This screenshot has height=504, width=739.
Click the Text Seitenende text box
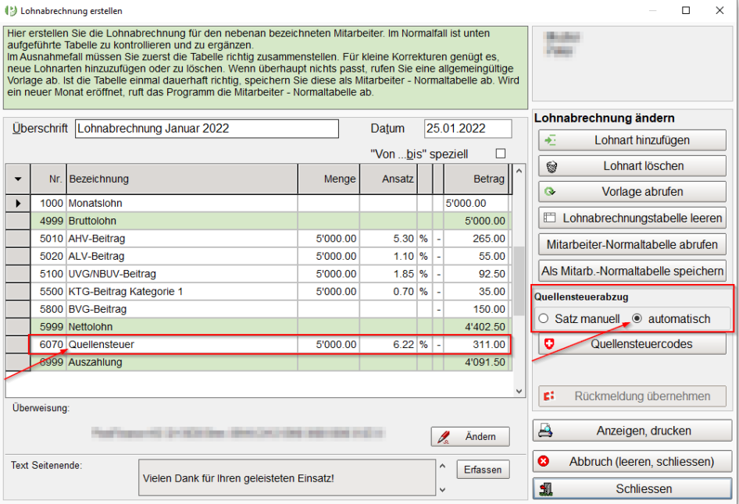[x=287, y=477]
